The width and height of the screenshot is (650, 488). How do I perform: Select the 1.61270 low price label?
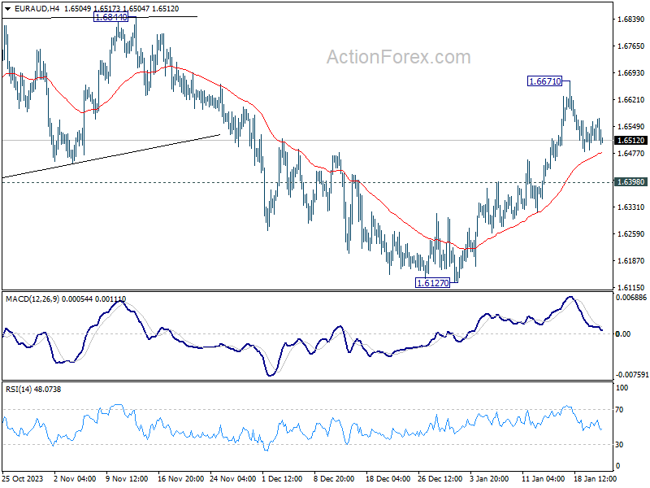432,283
